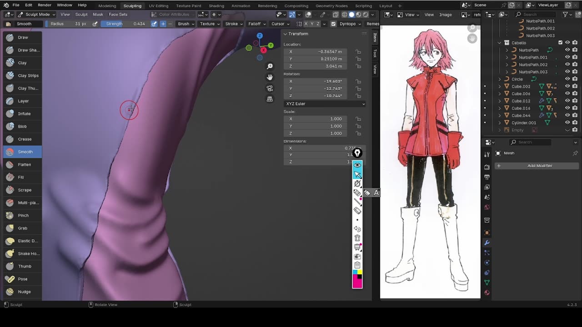Open the XYZ Euler rotation mode dropdown
This screenshot has height=327, width=582.
(x=325, y=104)
